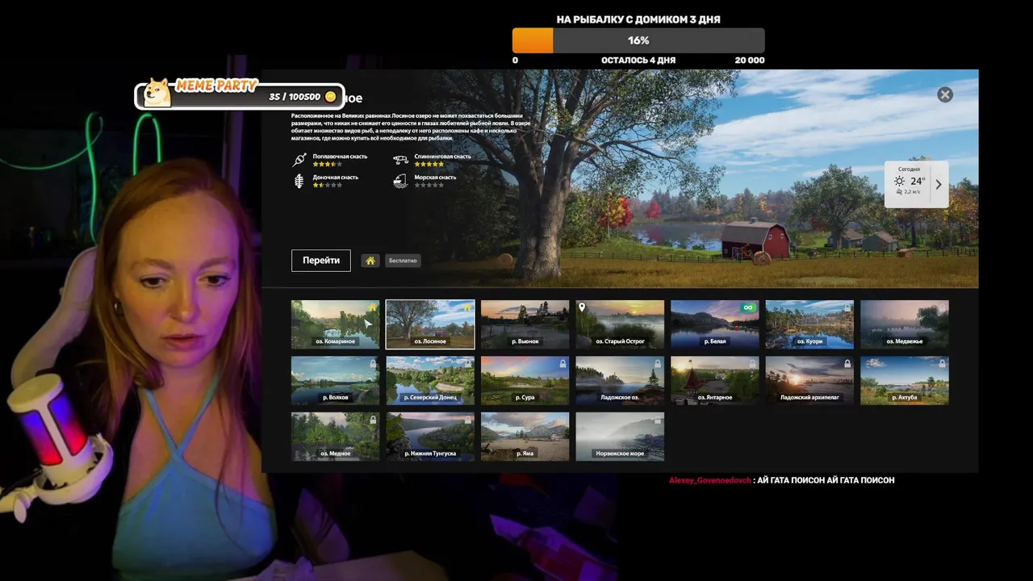Click the lock icon on оз. Медное
1033x581 pixels.
tap(373, 420)
